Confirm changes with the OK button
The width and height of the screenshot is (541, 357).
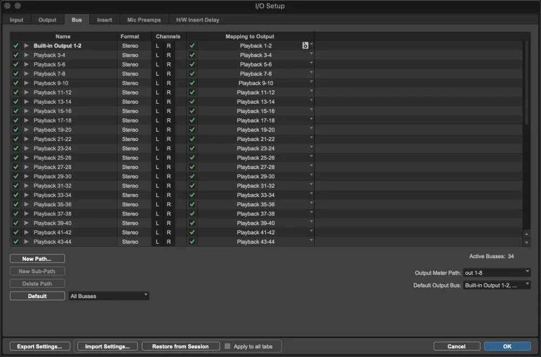point(506,346)
